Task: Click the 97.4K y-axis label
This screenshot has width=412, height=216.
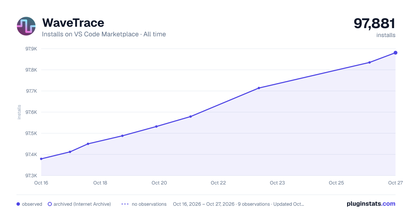Action: click(x=31, y=155)
